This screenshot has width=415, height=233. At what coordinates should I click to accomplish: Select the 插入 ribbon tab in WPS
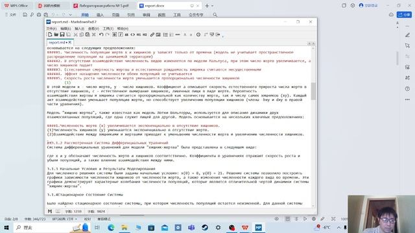coord(100,15)
